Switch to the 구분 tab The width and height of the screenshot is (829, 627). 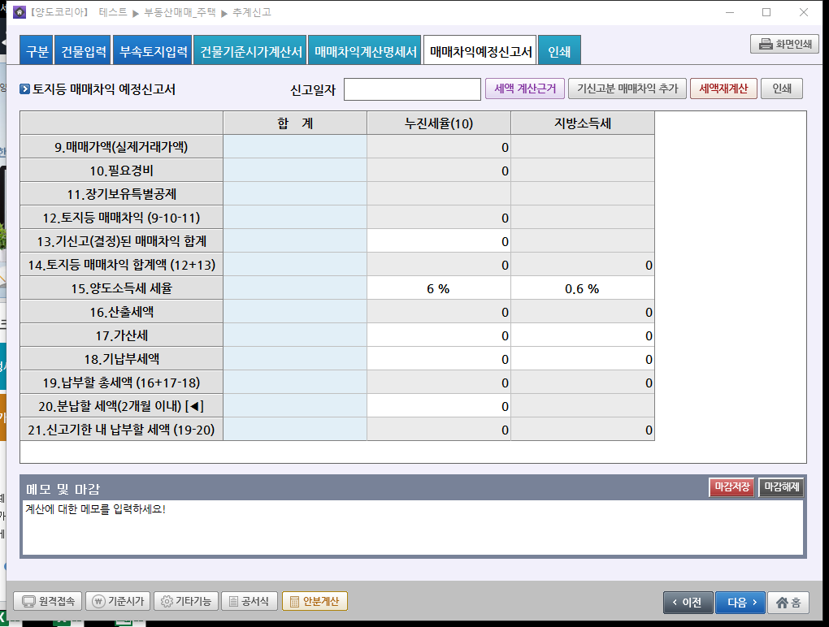pos(37,52)
